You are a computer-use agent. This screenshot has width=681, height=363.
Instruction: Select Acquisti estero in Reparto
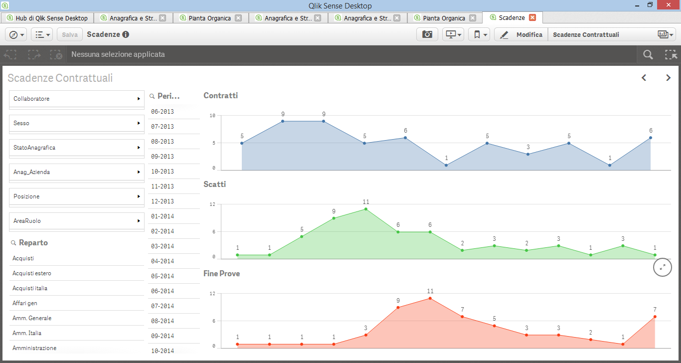[77, 273]
